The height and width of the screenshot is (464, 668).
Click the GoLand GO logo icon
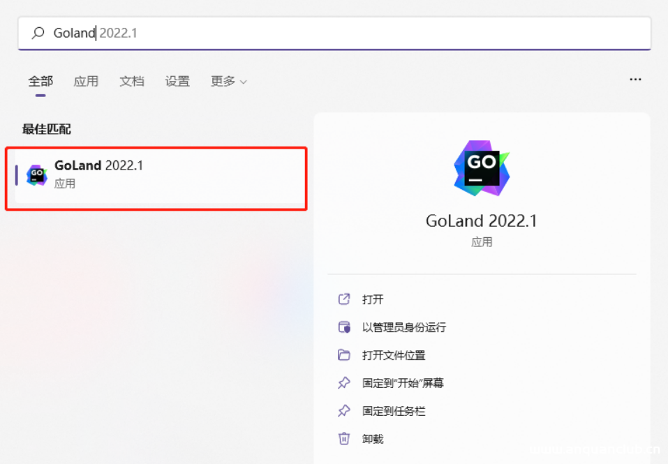tap(481, 168)
